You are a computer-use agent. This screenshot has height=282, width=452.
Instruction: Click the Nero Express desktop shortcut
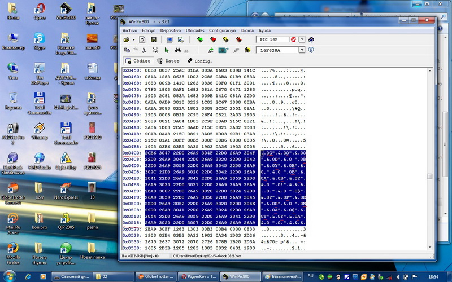tap(66, 191)
